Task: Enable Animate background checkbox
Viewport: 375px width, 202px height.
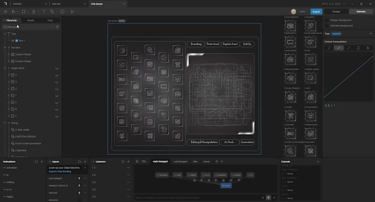Action: tap(327, 26)
